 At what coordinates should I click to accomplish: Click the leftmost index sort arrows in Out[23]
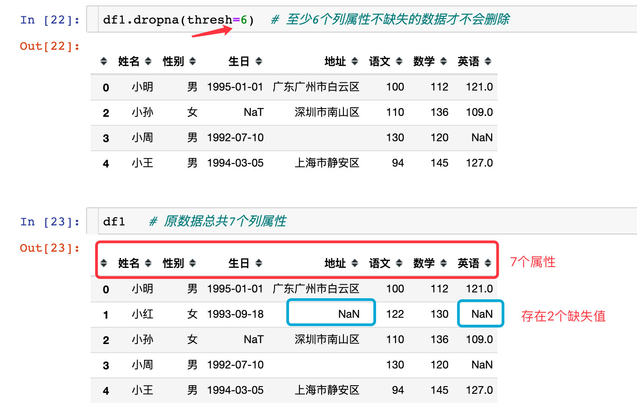(104, 263)
